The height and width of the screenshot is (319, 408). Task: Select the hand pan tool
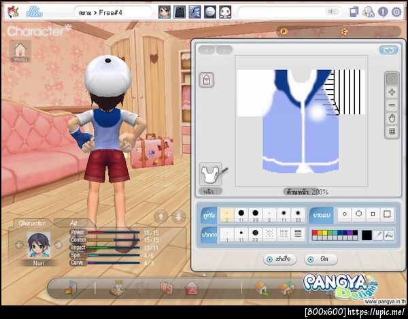coord(392,118)
